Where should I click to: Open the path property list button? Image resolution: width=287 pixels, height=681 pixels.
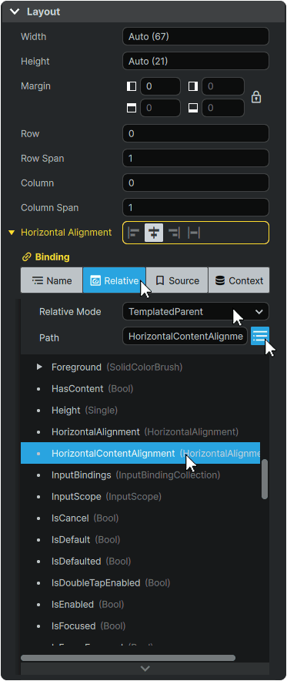coord(260,336)
